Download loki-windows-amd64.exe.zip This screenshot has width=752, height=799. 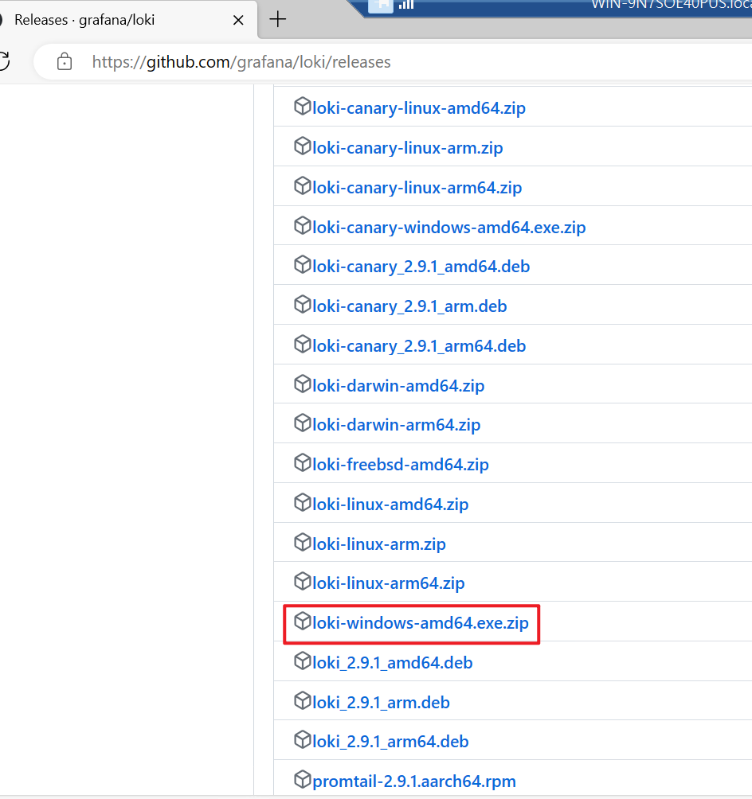point(421,624)
